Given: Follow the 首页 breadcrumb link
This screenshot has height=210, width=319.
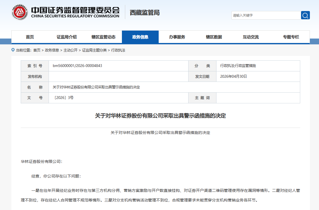Looking at the screenshot, I should pyautogui.click(x=37, y=50).
